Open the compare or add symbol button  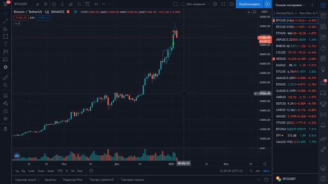[54, 4]
